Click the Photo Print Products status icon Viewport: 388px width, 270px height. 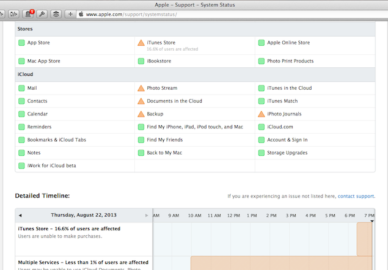[x=262, y=61]
